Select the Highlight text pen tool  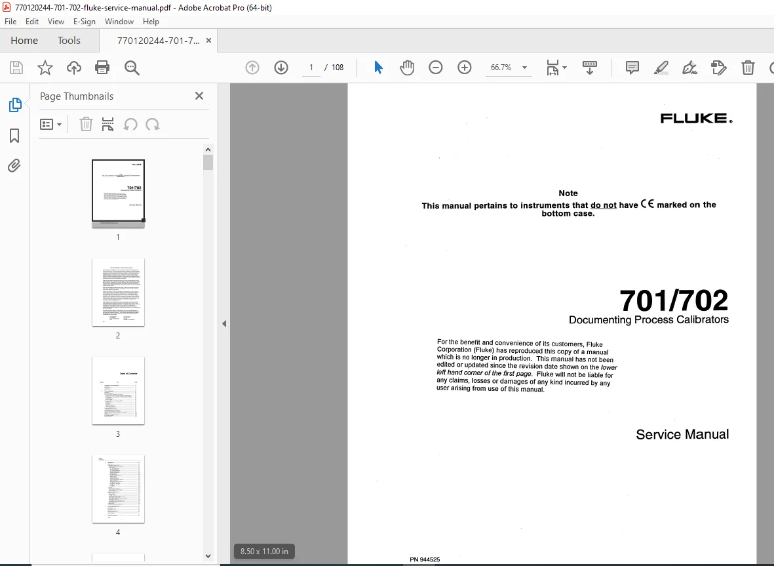coord(661,68)
